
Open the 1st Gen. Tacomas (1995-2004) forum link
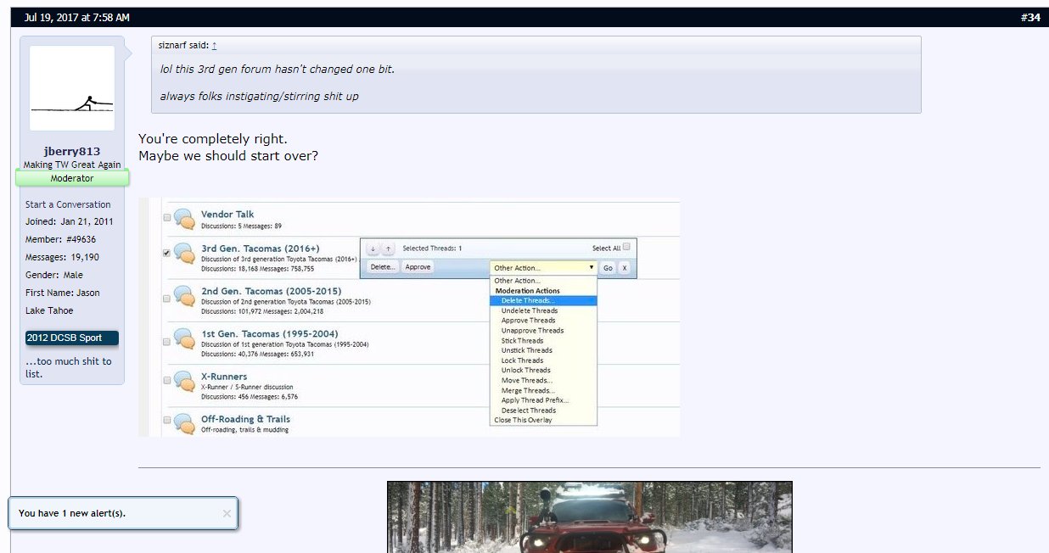269,333
